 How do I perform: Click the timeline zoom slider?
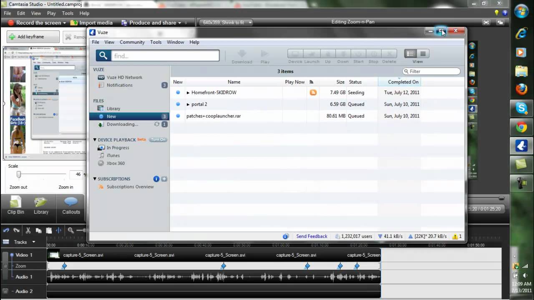point(81,230)
